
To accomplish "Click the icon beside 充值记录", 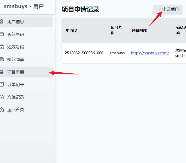I will coord(2,97).
